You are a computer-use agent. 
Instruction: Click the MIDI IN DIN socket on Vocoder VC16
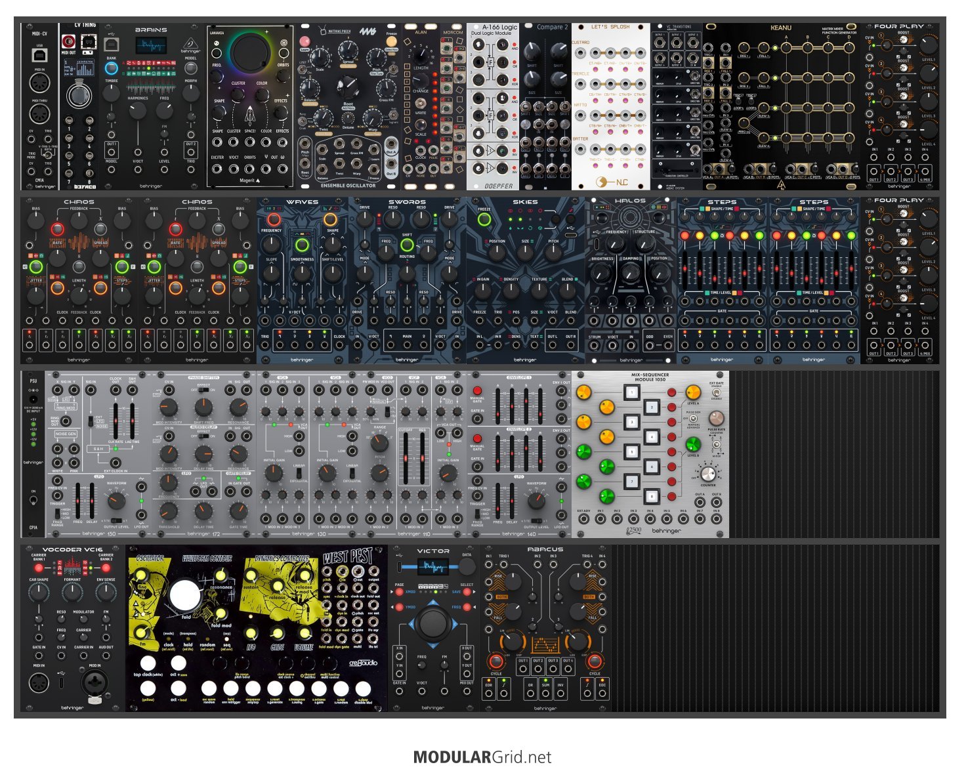(x=39, y=683)
